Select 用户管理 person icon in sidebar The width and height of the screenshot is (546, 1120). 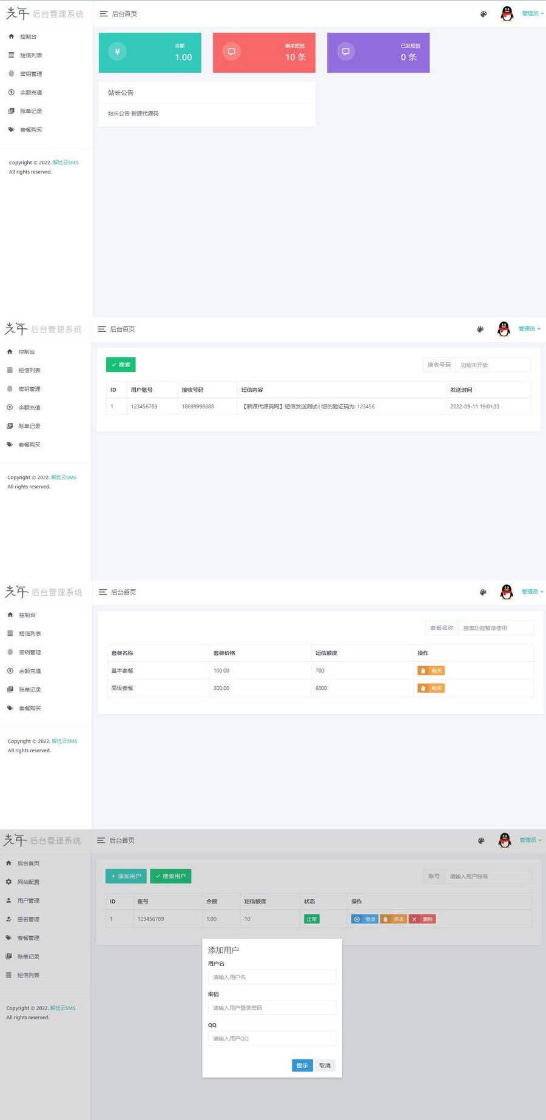pos(27,900)
